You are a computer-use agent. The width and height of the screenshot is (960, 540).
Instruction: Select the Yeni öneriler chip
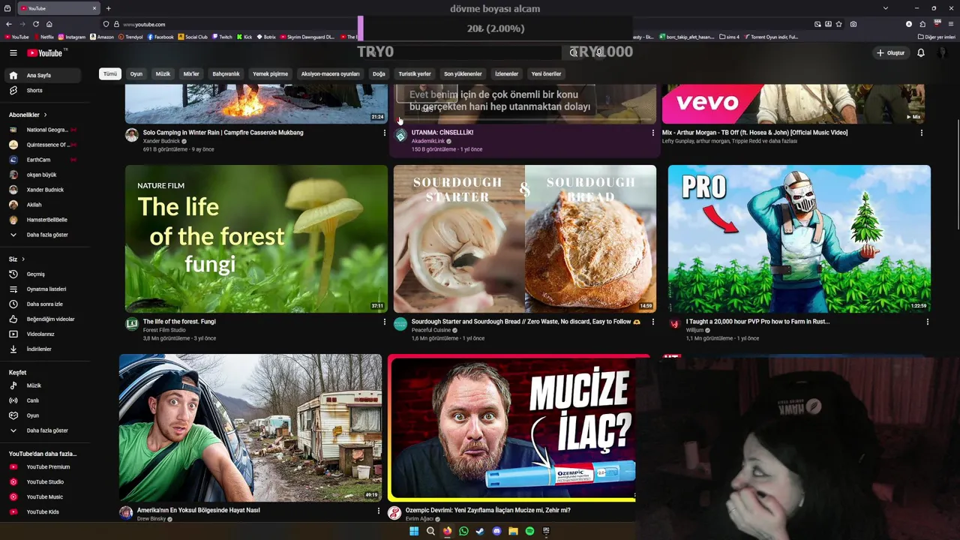pyautogui.click(x=546, y=73)
